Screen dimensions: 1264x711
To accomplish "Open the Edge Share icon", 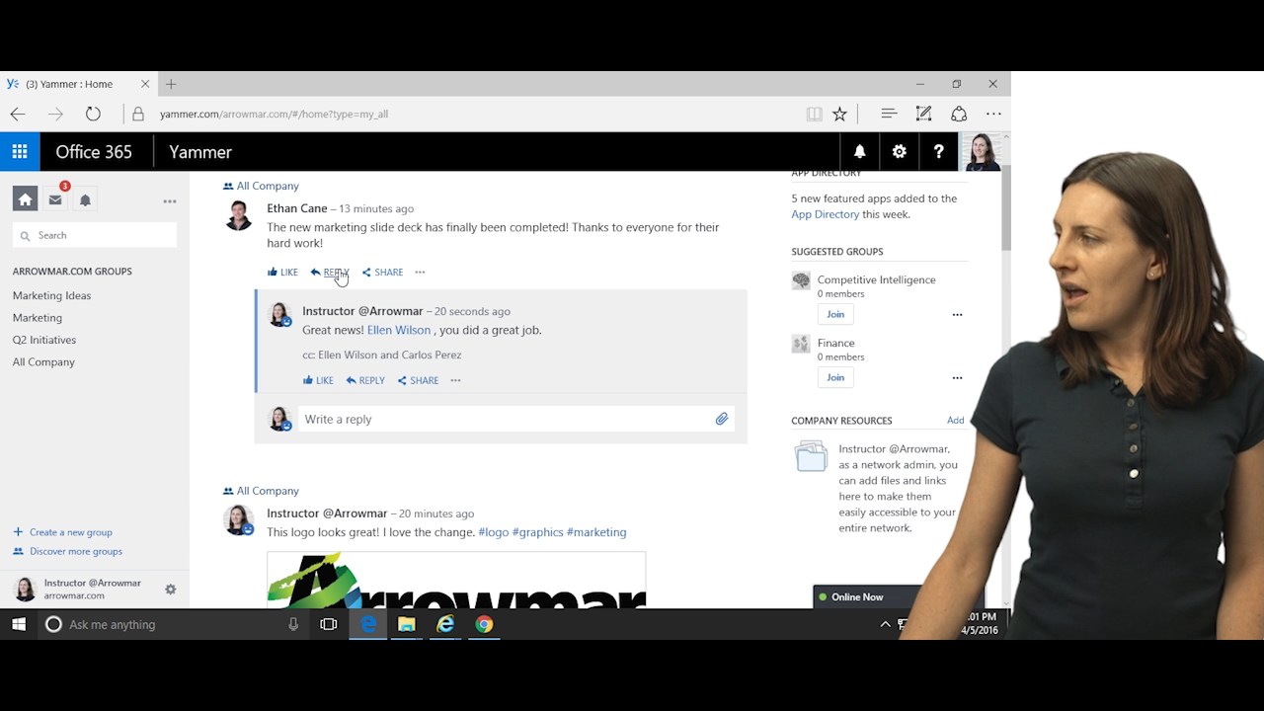I will pyautogui.click(x=959, y=114).
